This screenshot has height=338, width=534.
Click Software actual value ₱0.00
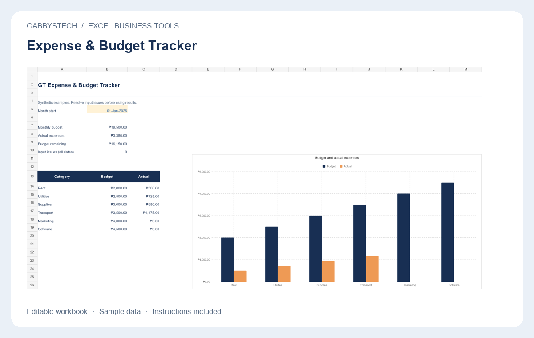(x=154, y=229)
